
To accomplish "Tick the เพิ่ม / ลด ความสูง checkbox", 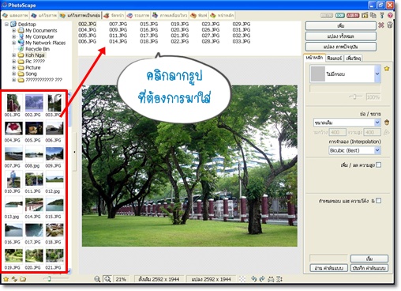I will (x=378, y=165).
